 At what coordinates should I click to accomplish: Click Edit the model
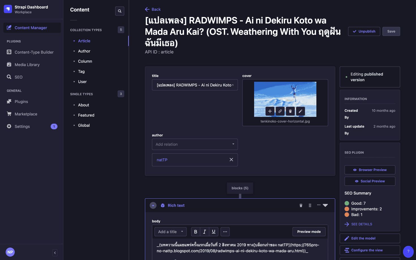(x=370, y=238)
